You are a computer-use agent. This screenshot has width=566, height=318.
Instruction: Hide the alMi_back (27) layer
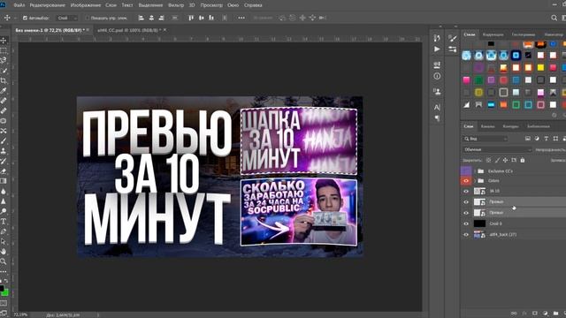(x=466, y=234)
